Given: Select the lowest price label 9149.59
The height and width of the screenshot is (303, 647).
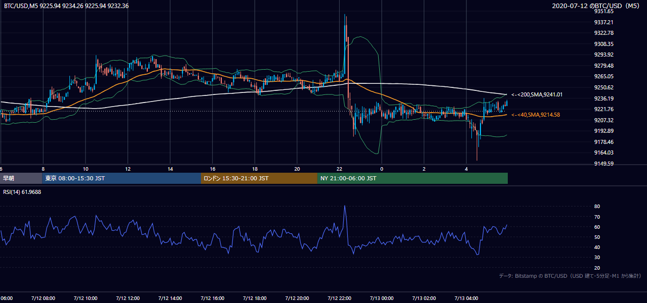Looking at the screenshot, I should [x=603, y=164].
